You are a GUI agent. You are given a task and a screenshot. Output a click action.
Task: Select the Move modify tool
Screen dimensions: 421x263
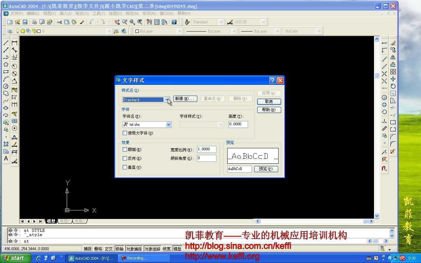[x=393, y=79]
